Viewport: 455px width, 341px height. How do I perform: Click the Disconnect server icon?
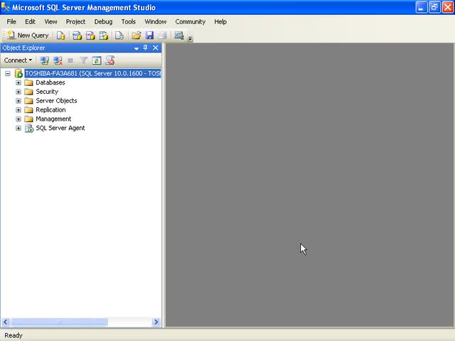coord(58,60)
